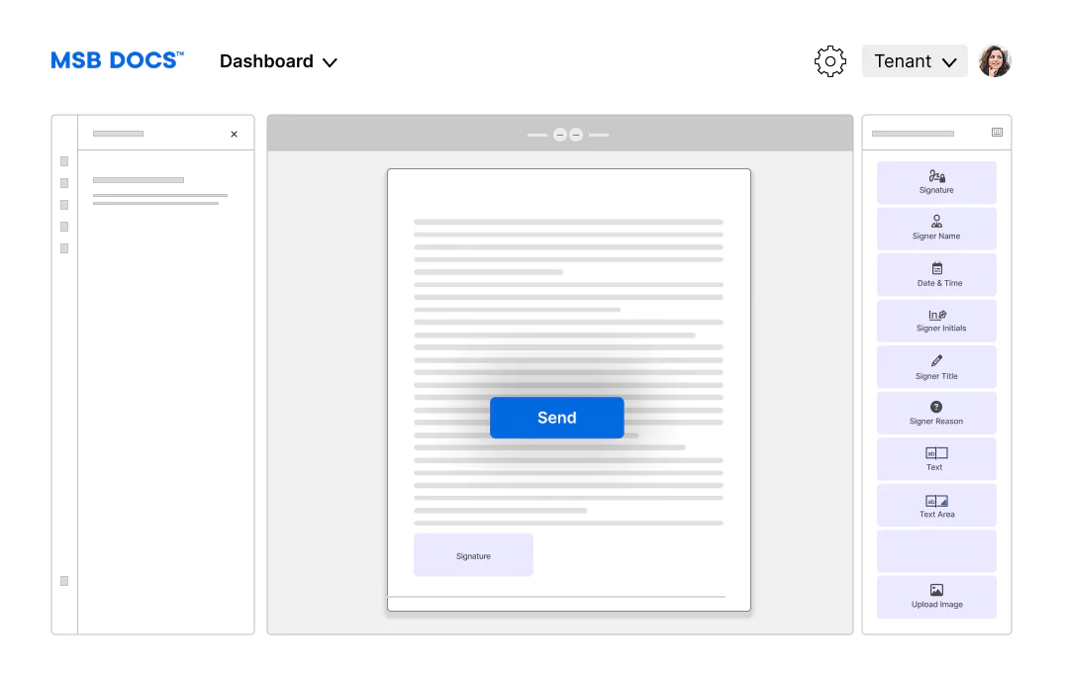
Task: Select the Signature field icon
Action: pos(936,176)
